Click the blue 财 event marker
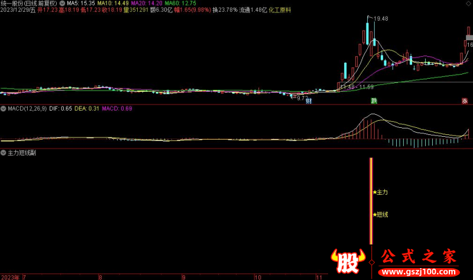The height and width of the screenshot is (280, 473). [309, 101]
